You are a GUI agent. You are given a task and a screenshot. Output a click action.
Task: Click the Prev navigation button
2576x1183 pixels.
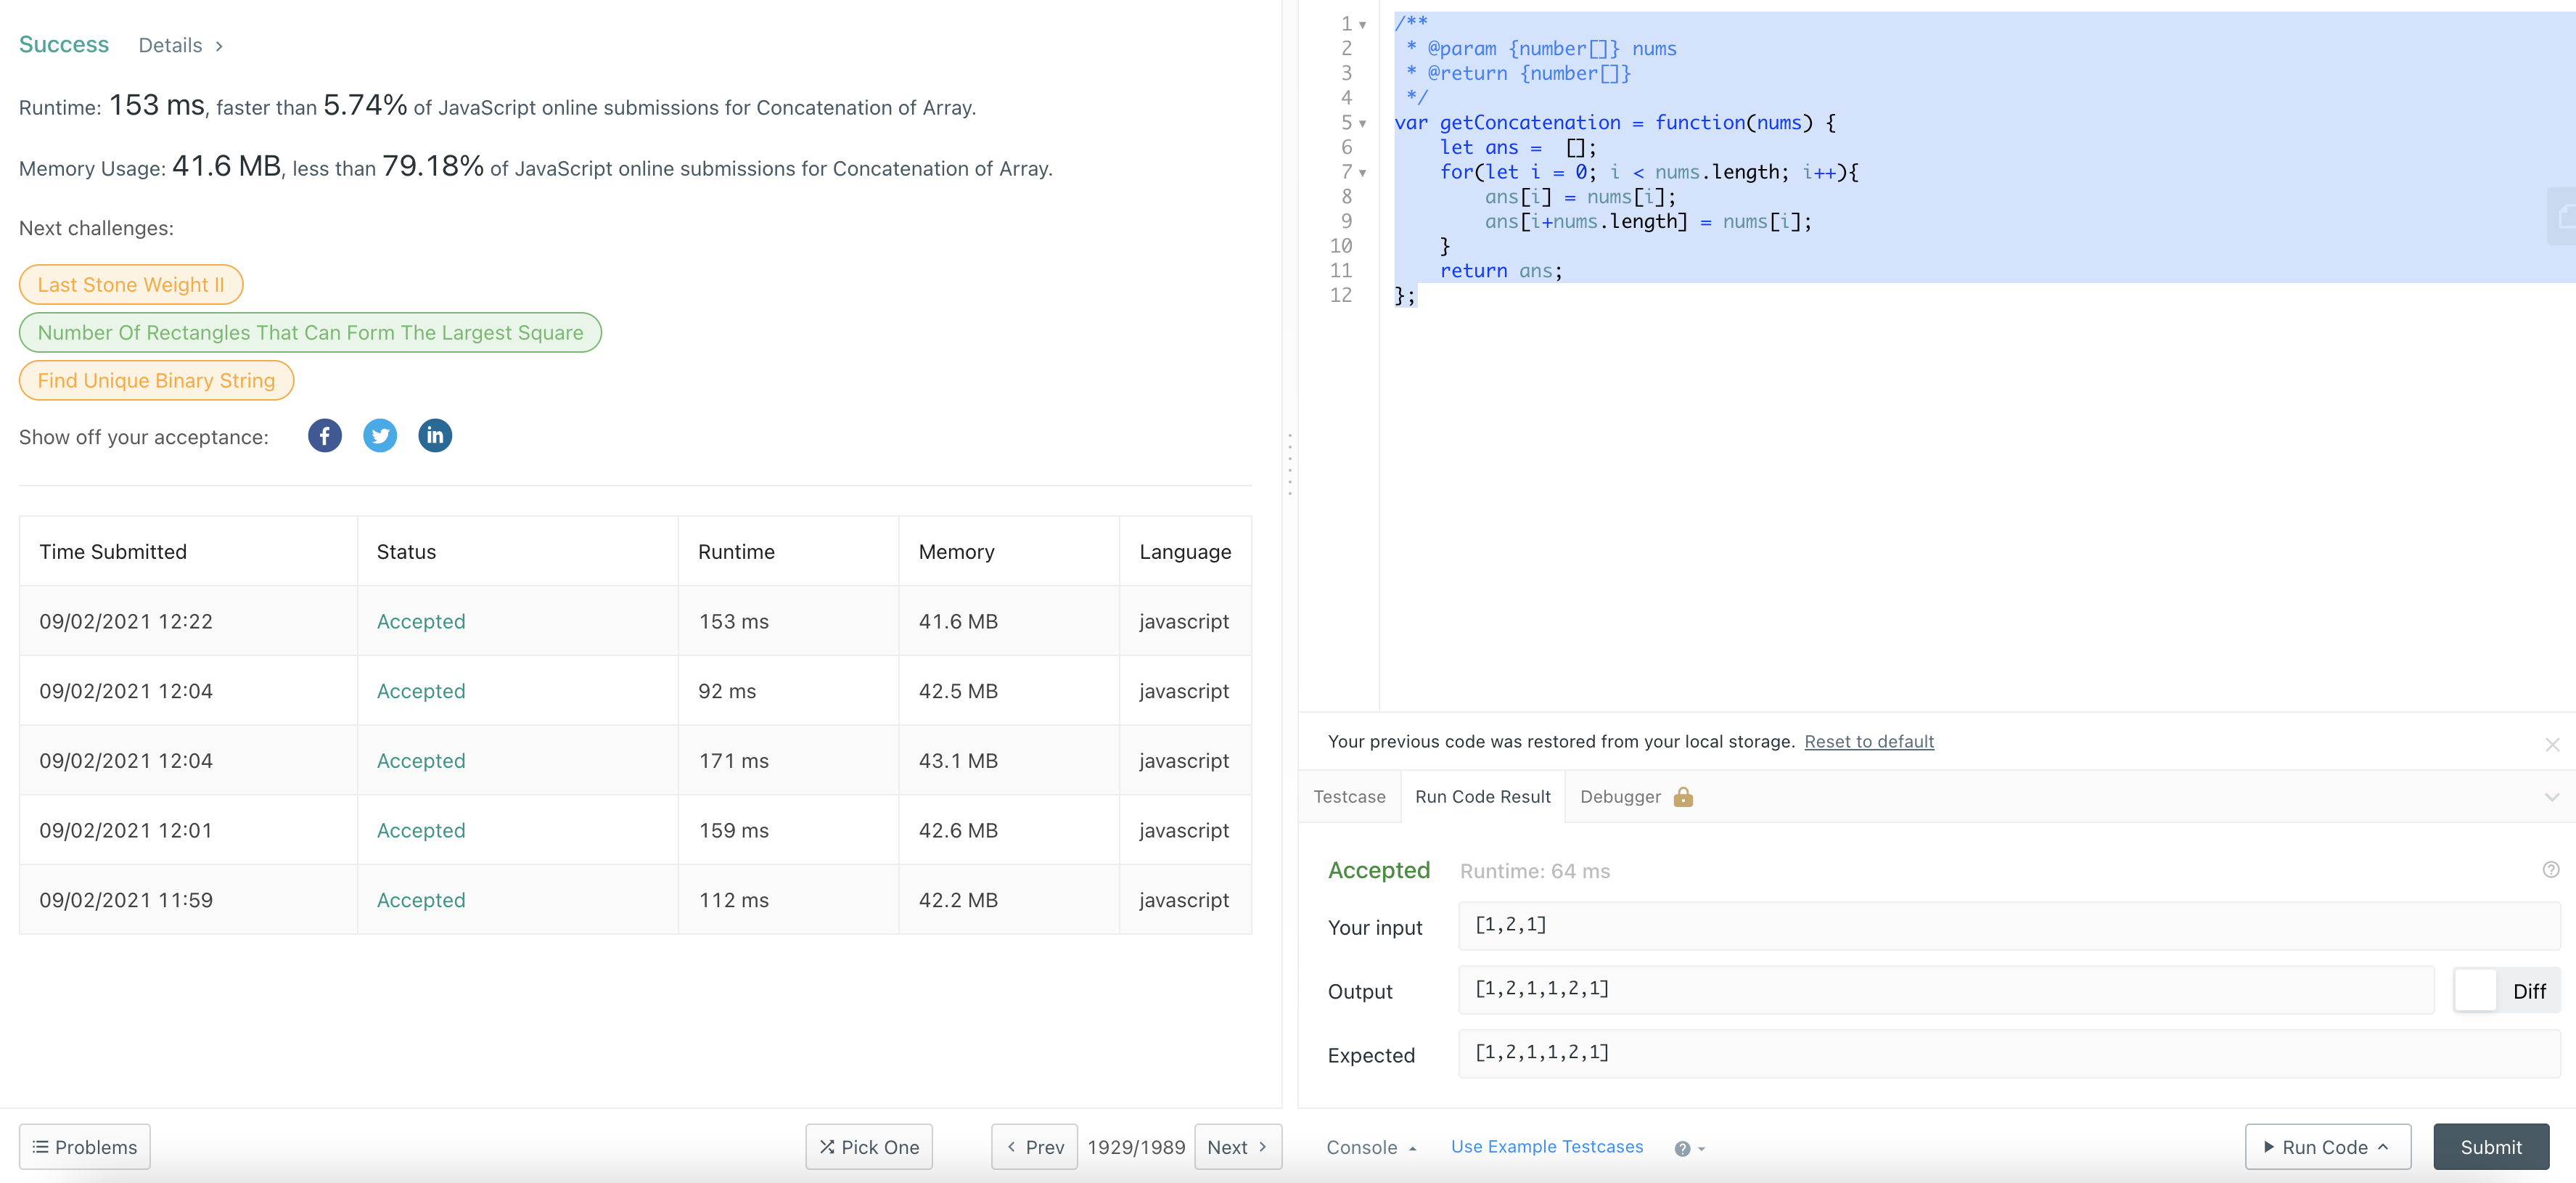coord(1032,1147)
